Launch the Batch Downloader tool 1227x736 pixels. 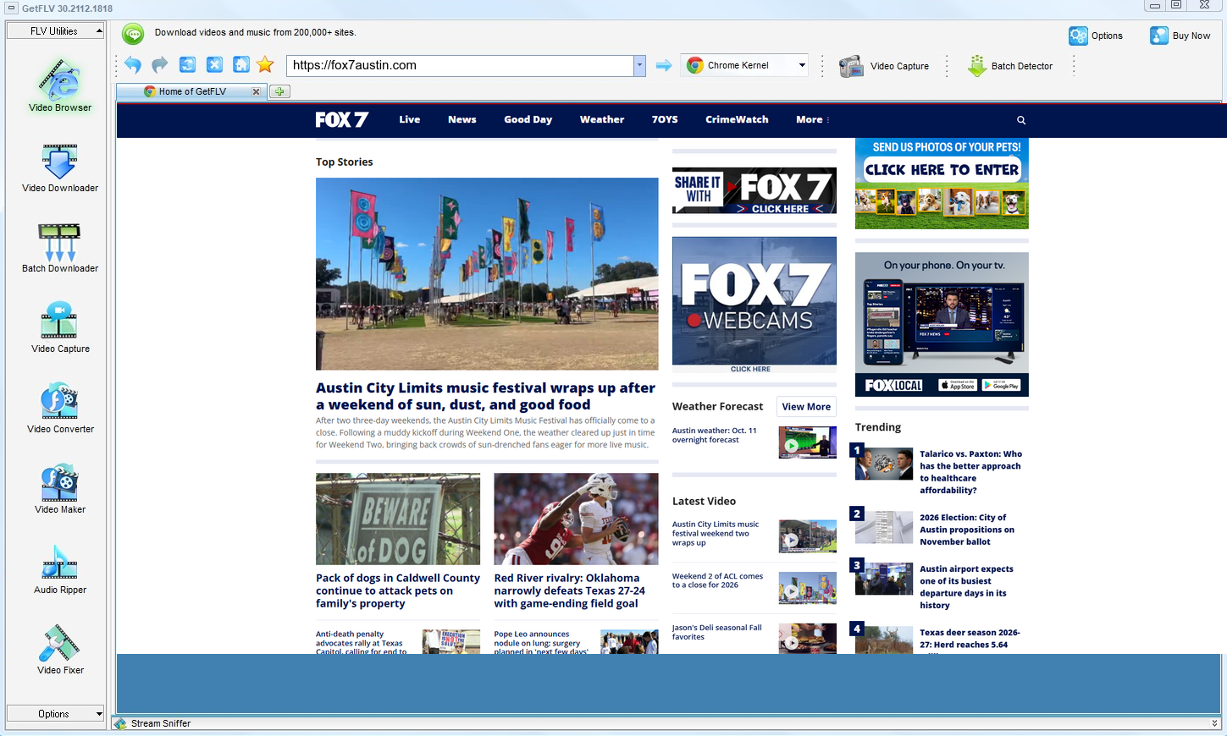tap(60, 248)
